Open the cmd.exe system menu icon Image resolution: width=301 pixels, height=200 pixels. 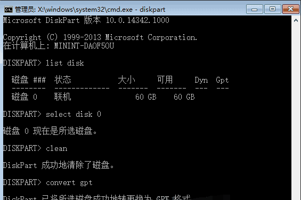tap(9, 10)
